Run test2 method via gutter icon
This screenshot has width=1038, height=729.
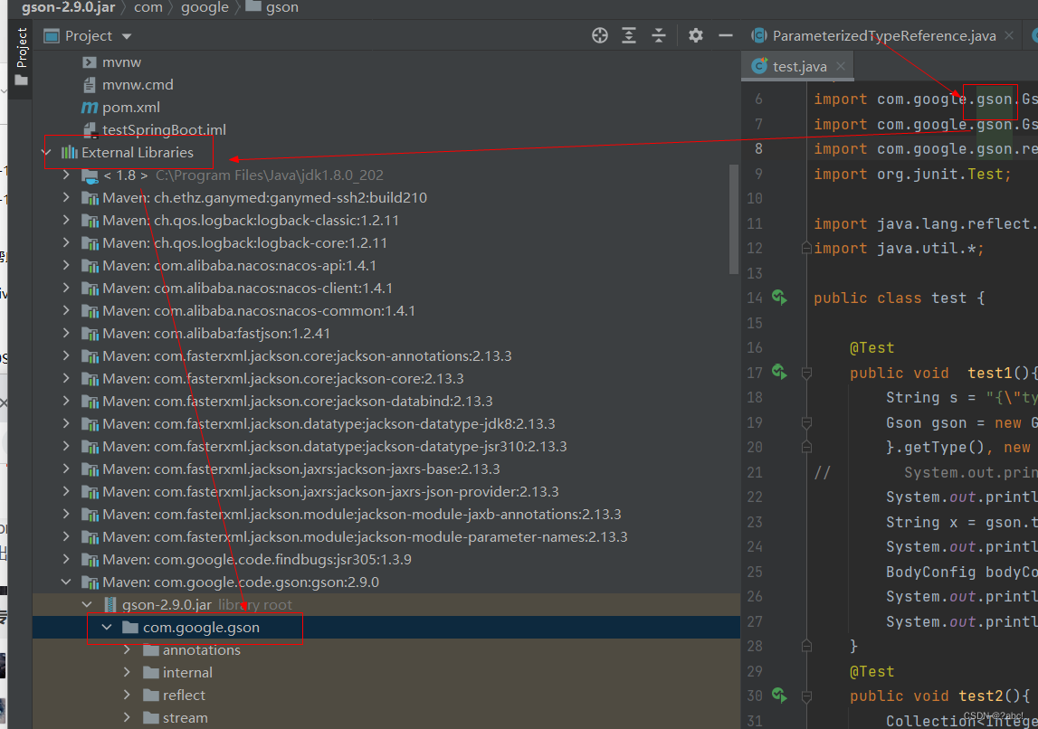pyautogui.click(x=780, y=696)
